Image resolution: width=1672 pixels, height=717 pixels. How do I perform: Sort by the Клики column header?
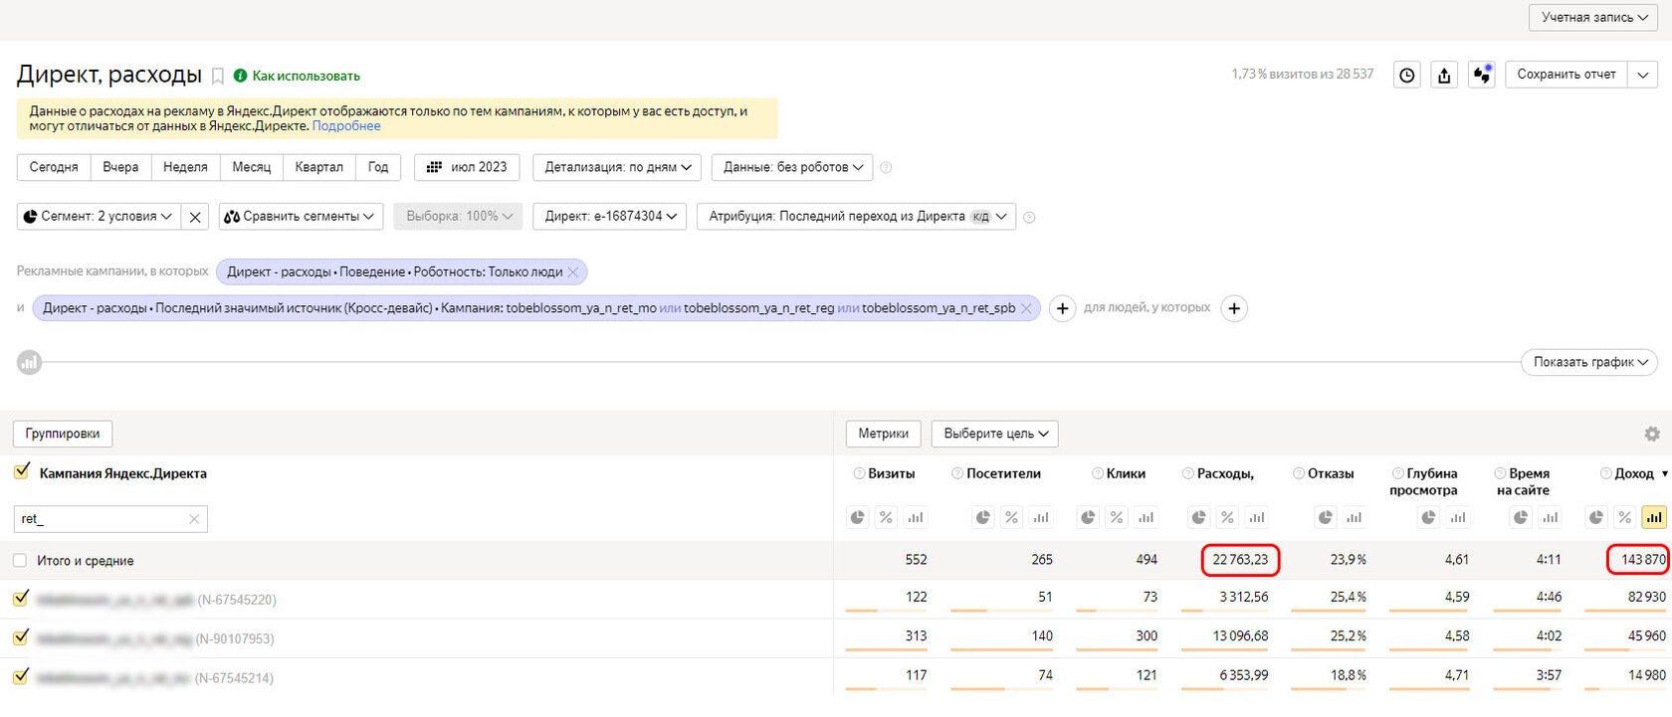(1126, 474)
